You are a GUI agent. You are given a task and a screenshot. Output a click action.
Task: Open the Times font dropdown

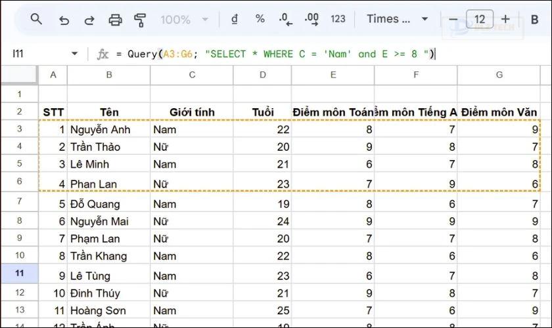pos(398,19)
